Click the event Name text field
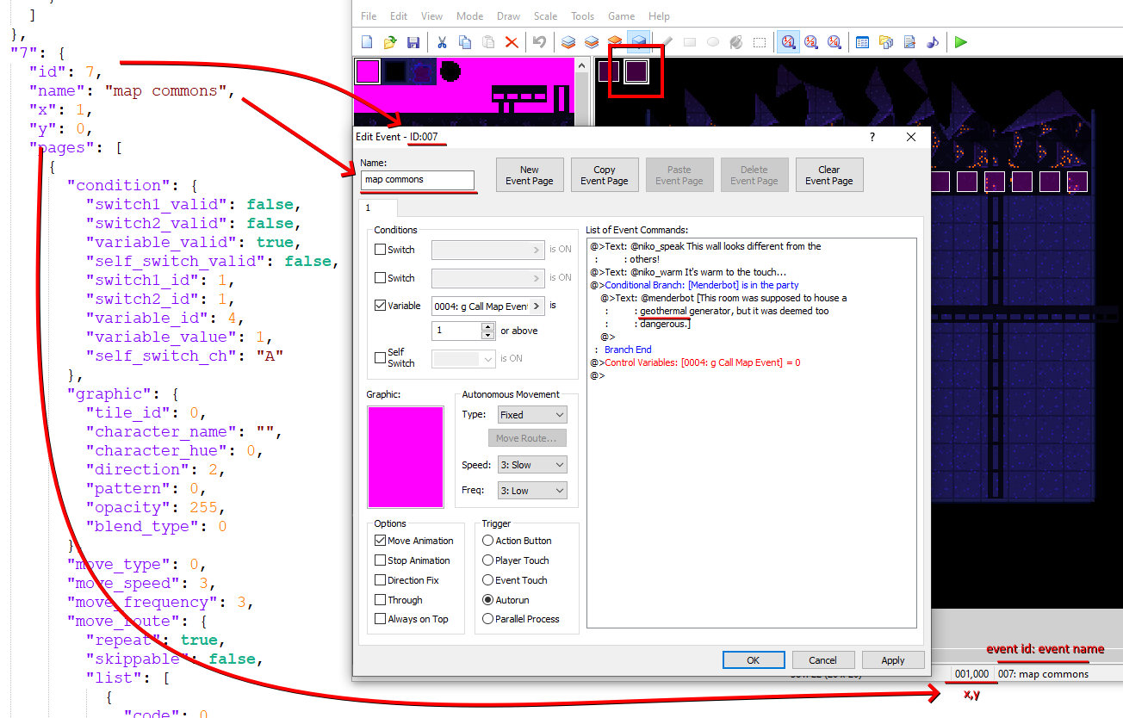The height and width of the screenshot is (718, 1123). click(x=417, y=180)
